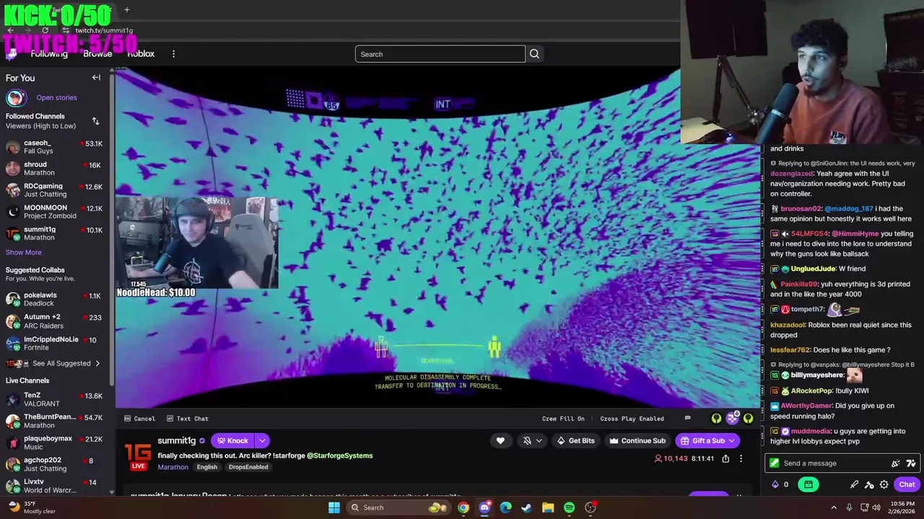Click the Windows taskbar search box
Image resolution: width=924 pixels, height=519 pixels.
click(398, 507)
